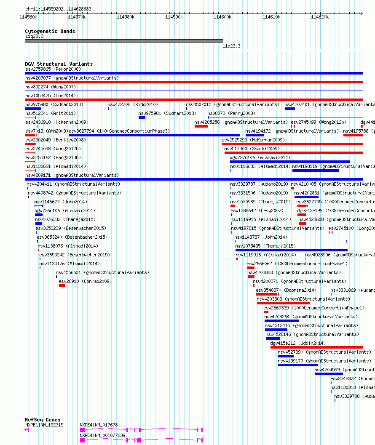Viewport: 375px width, 445px height.
Task: Select esv3653242 (Besenbacher2015) label
Action: pos(75,254)
